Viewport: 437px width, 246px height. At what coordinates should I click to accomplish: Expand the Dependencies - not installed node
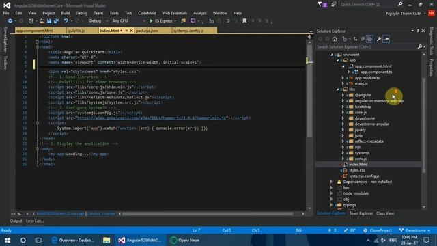(x=331, y=182)
